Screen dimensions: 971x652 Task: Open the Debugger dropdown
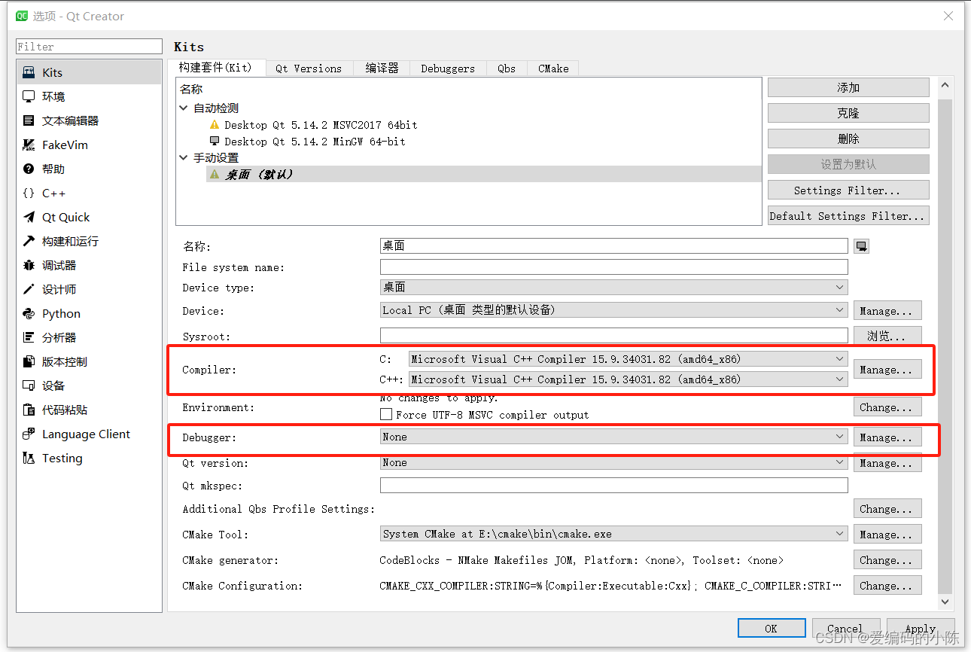[x=614, y=437]
